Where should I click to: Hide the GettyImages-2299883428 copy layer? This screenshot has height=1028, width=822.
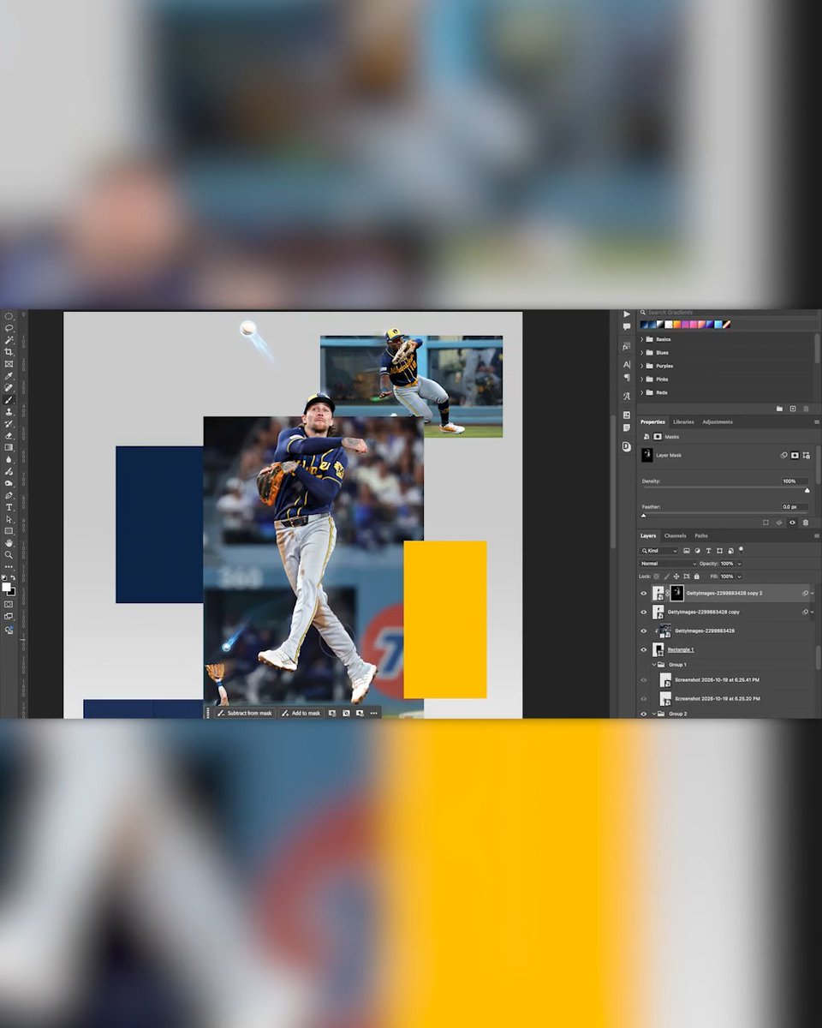click(644, 612)
